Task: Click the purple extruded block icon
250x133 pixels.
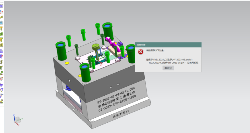Action: (2, 6)
